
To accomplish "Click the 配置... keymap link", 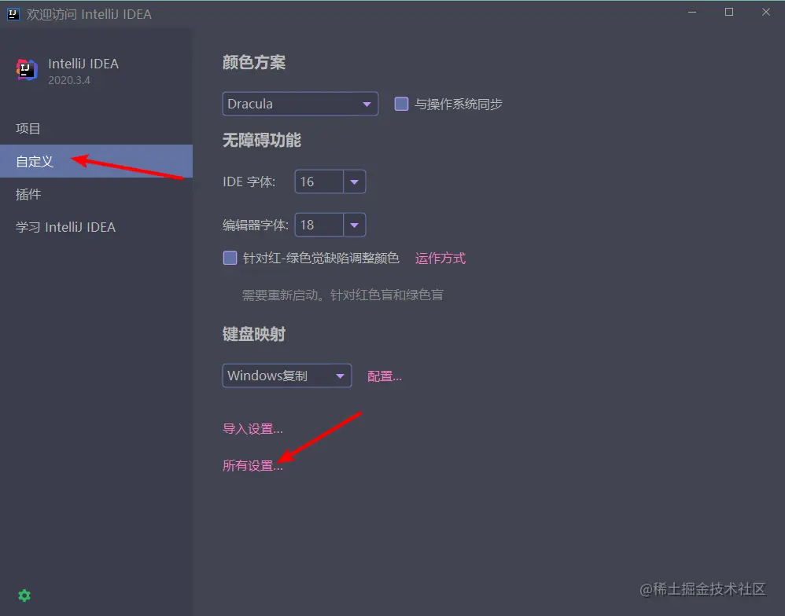I will pyautogui.click(x=385, y=376).
